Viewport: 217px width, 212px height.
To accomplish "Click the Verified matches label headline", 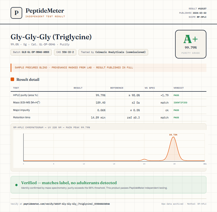I will click(x=69, y=183).
